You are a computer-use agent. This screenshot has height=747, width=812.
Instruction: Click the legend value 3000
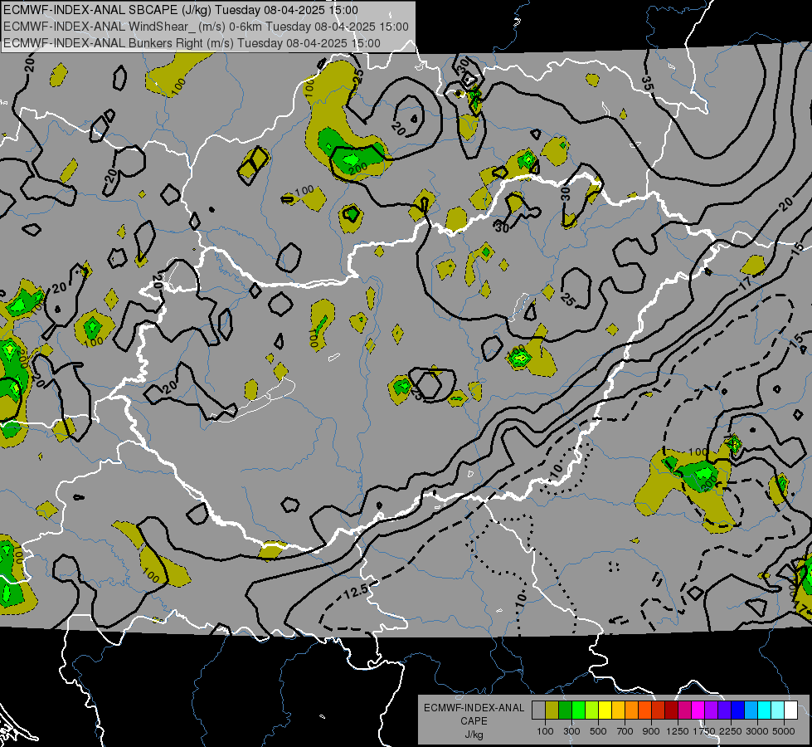pyautogui.click(x=757, y=731)
